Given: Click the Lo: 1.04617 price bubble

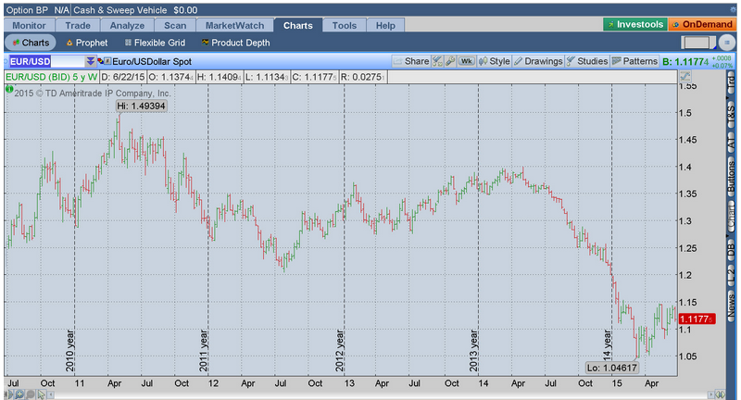Looking at the screenshot, I should click(612, 368).
